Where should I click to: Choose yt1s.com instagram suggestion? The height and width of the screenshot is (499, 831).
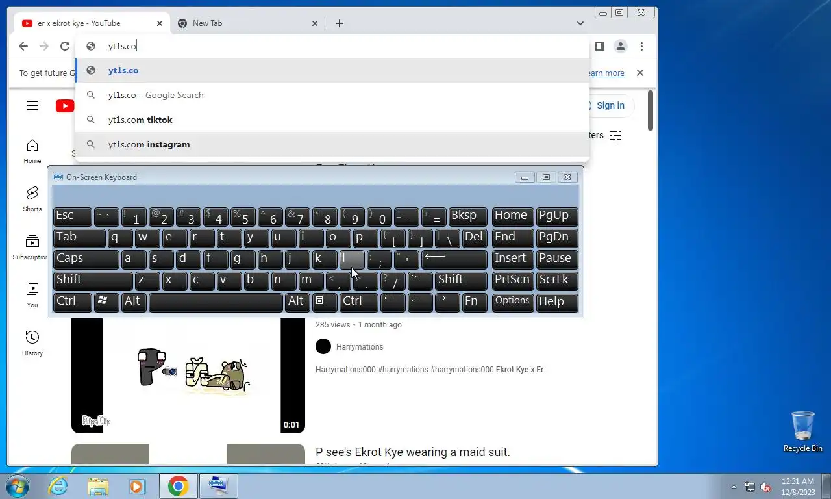pyautogui.click(x=332, y=144)
